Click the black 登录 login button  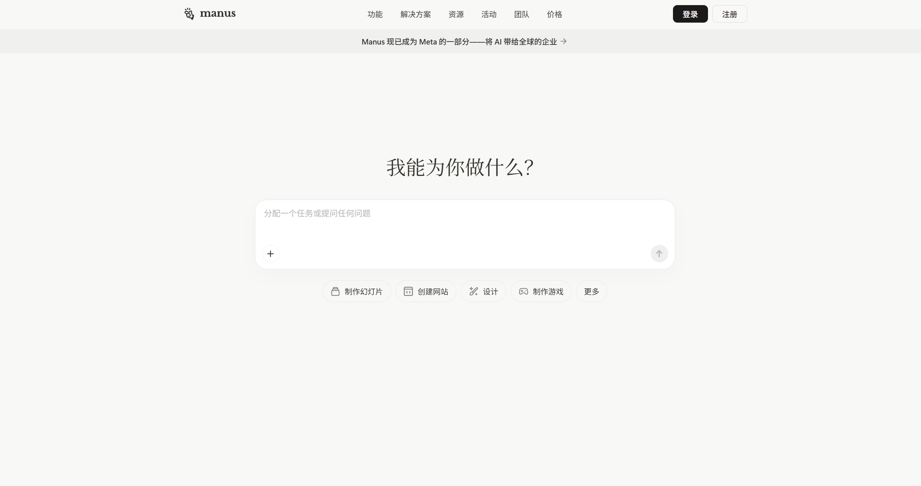click(x=690, y=14)
